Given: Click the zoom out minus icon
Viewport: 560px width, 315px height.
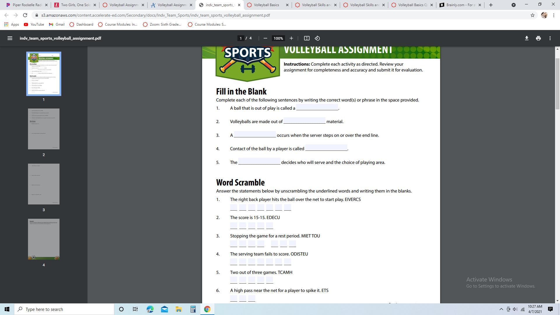Looking at the screenshot, I should coord(265,38).
